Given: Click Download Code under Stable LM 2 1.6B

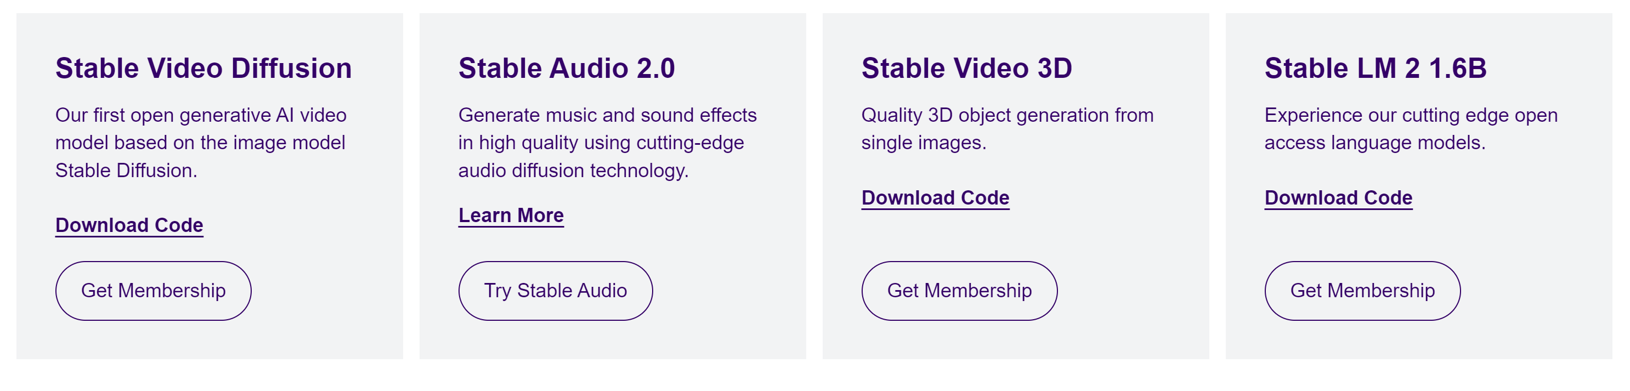Looking at the screenshot, I should (1338, 197).
